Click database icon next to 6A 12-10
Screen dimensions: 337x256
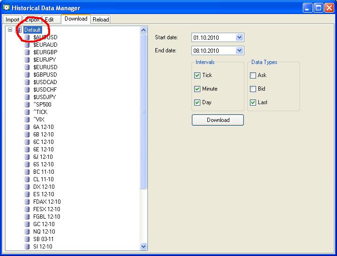coord(27,127)
